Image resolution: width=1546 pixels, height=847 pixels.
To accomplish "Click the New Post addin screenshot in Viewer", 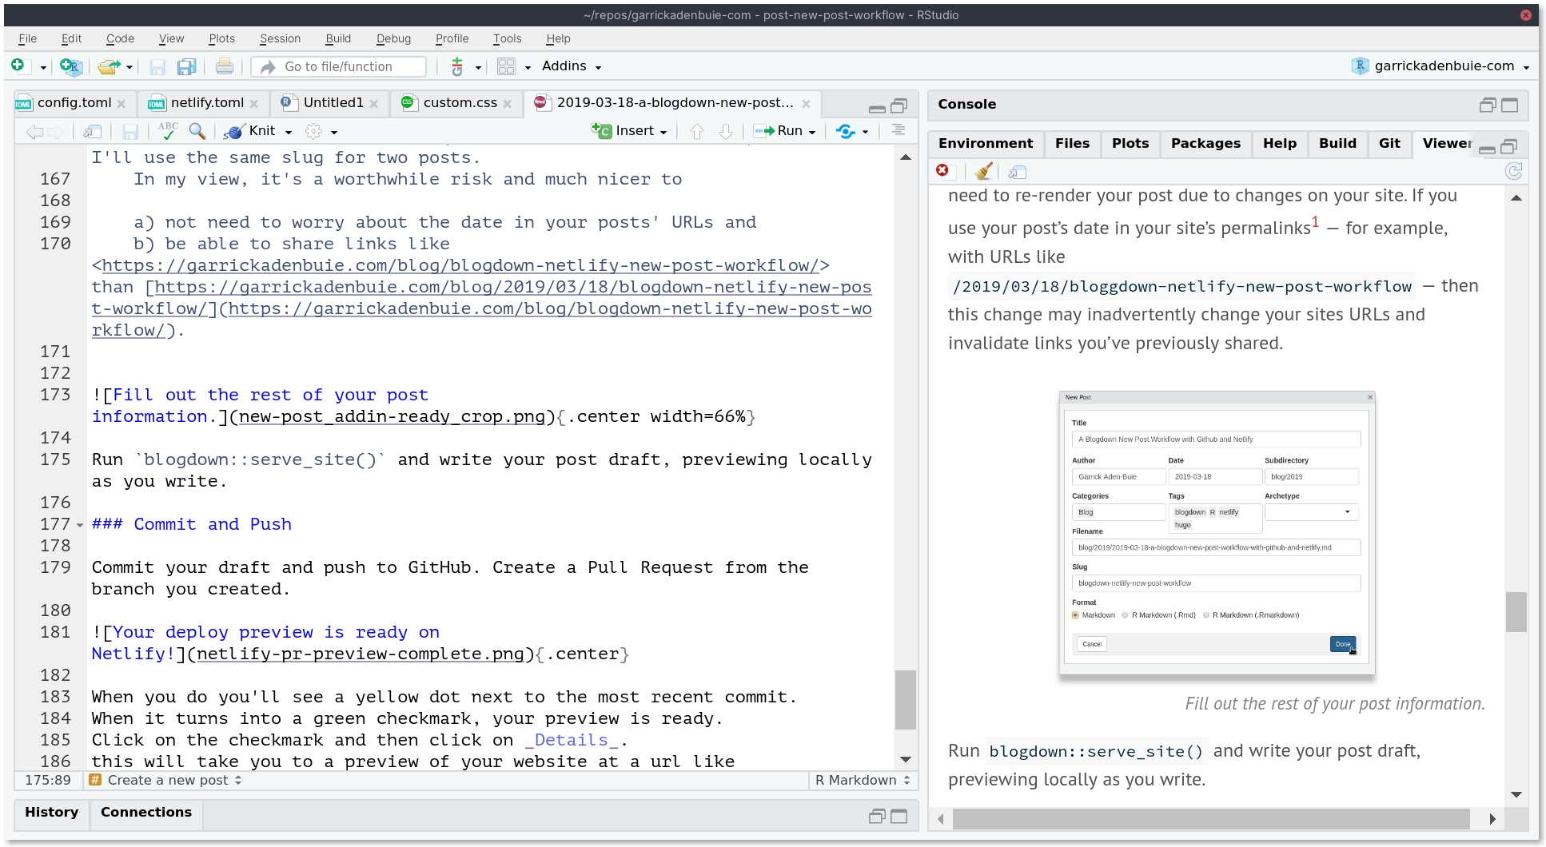I will 1217,534.
